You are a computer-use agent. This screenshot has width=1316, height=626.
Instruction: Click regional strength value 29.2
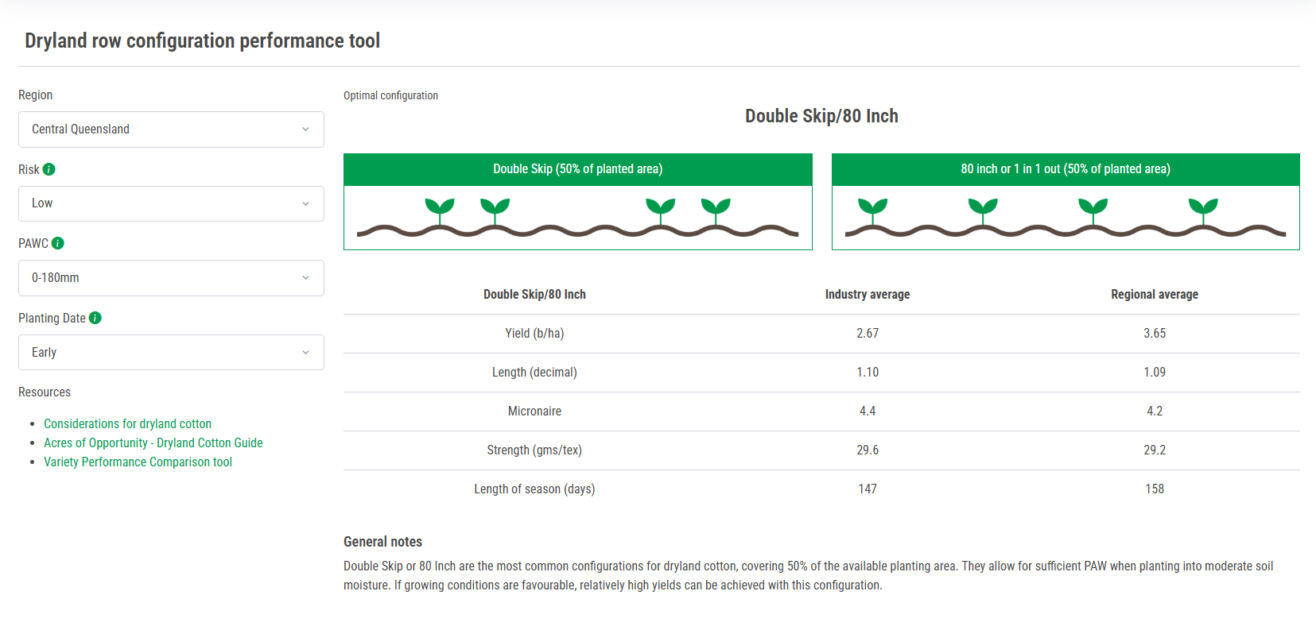[1155, 450]
